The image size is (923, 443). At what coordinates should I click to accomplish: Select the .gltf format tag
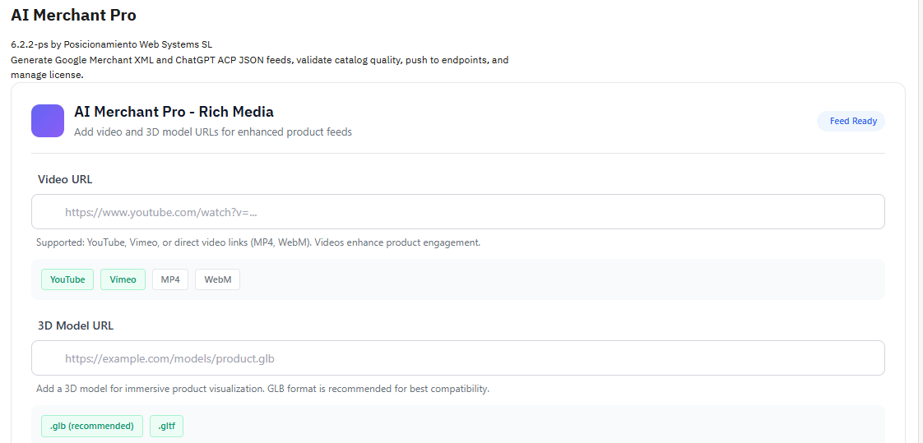167,426
